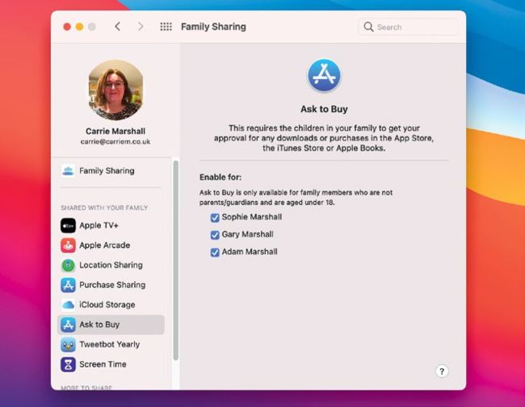The height and width of the screenshot is (407, 525).
Task: Click Carrie Marshall's profile photo
Action: [x=115, y=88]
